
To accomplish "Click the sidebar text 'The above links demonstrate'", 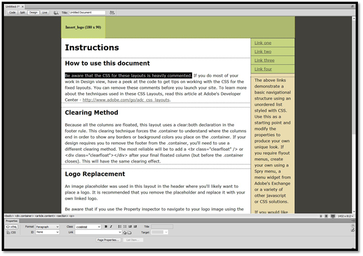I will click(270, 83).
